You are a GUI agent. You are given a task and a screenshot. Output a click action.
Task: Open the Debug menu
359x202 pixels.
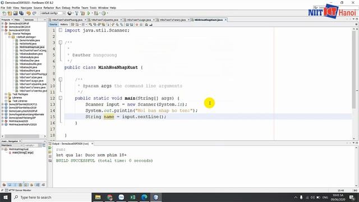click(66, 8)
